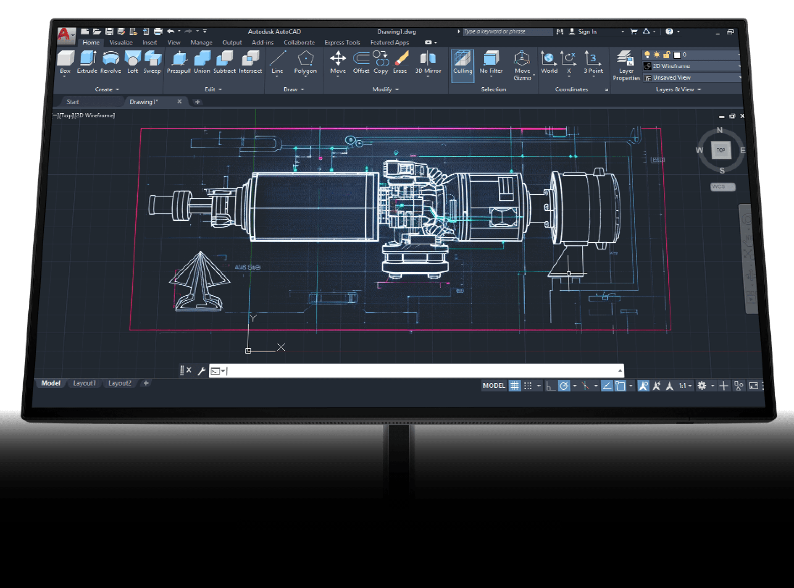Image resolution: width=794 pixels, height=588 pixels.
Task: Toggle snap mode in status bar
Action: click(528, 386)
